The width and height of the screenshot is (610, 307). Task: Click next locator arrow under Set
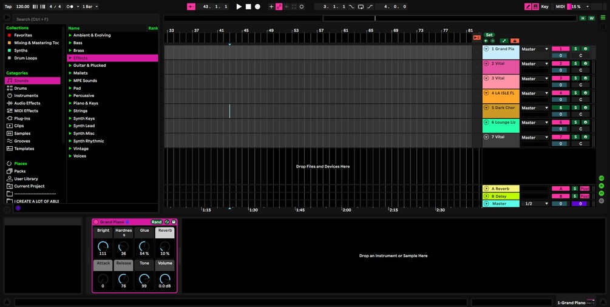click(492, 41)
